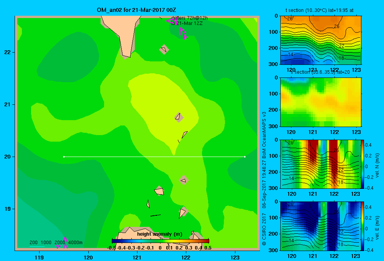Click "0.4" on the vel. N color scale
This screenshot has height=261, width=384.
[x=369, y=145]
